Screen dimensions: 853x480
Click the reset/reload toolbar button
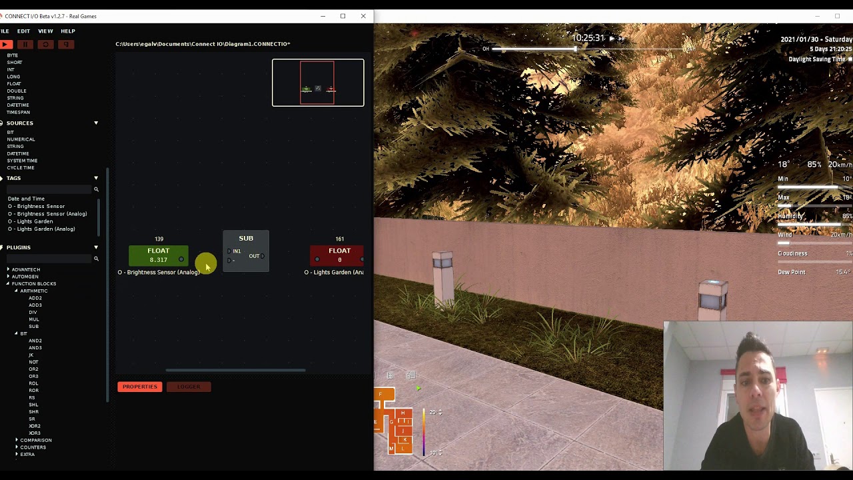pyautogui.click(x=45, y=45)
